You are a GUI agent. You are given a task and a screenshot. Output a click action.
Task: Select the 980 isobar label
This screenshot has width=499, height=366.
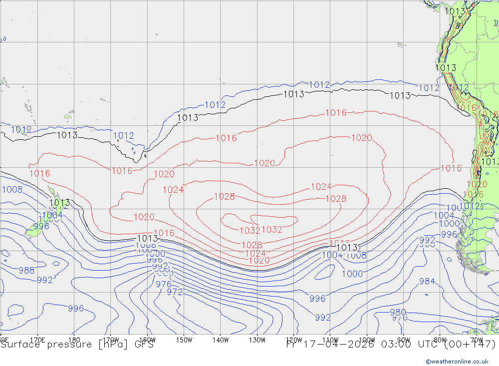(x=398, y=312)
